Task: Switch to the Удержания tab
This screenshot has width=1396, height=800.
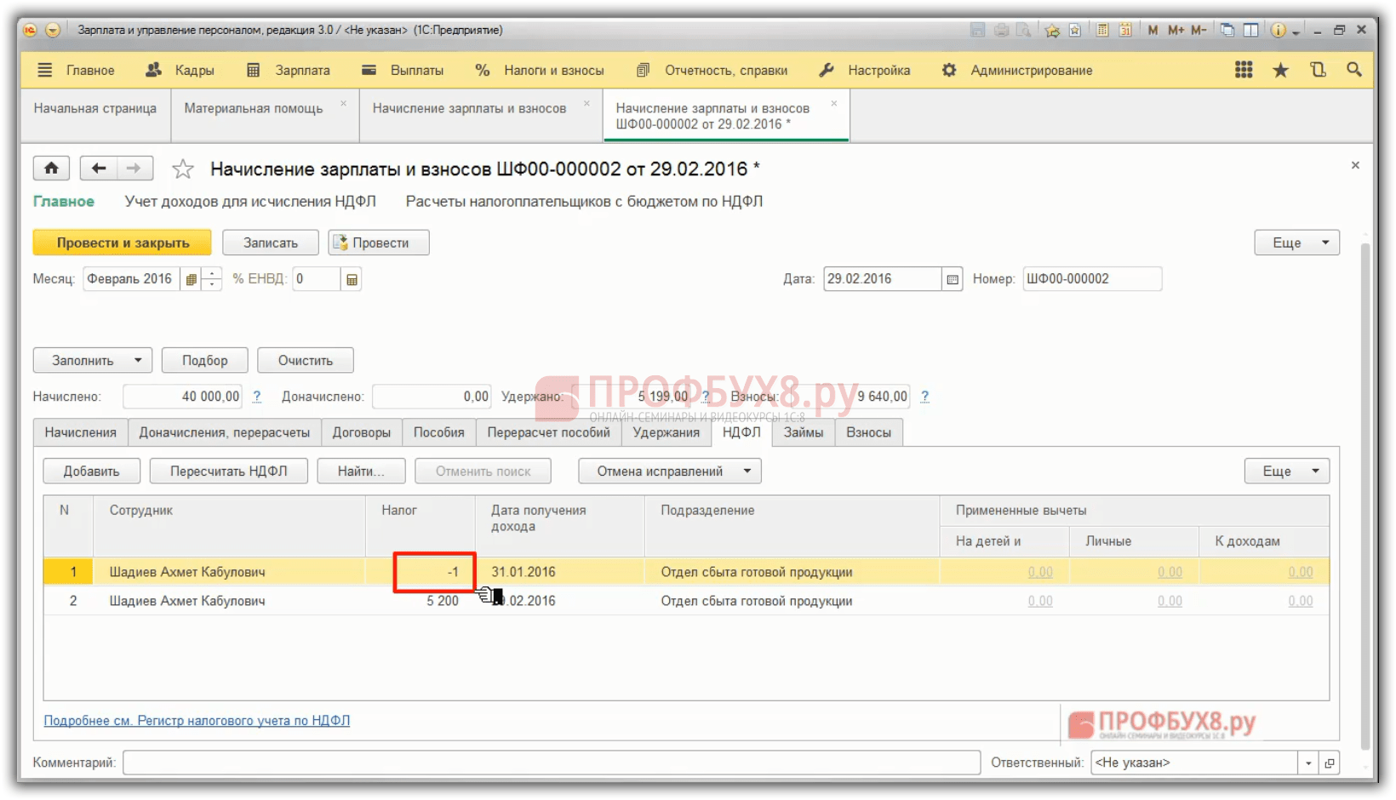Action: [x=667, y=432]
